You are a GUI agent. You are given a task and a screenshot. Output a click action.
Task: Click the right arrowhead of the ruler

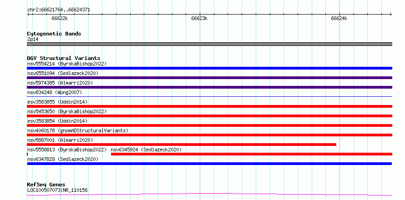pyautogui.click(x=391, y=14)
